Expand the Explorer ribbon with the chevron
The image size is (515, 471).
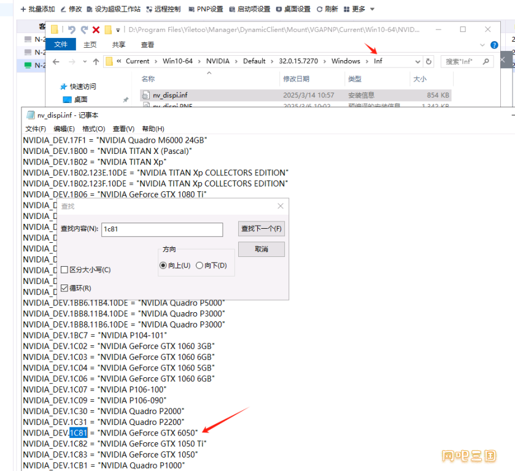pos(482,45)
